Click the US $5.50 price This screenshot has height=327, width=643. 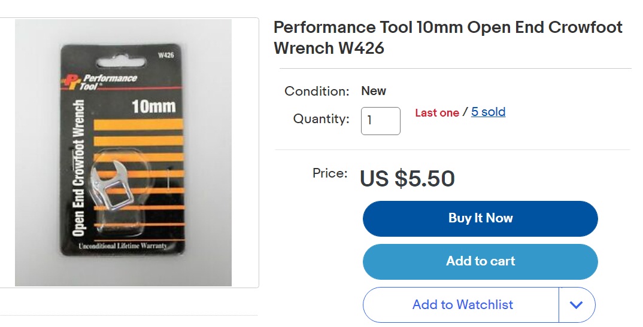[407, 178]
